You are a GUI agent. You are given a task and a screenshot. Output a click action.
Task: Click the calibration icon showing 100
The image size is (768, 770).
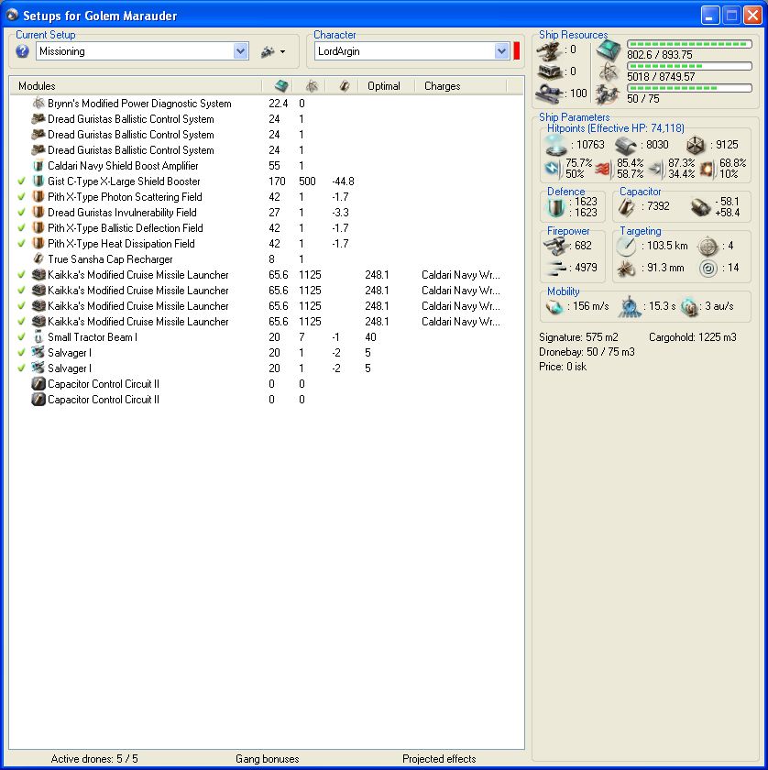(549, 93)
